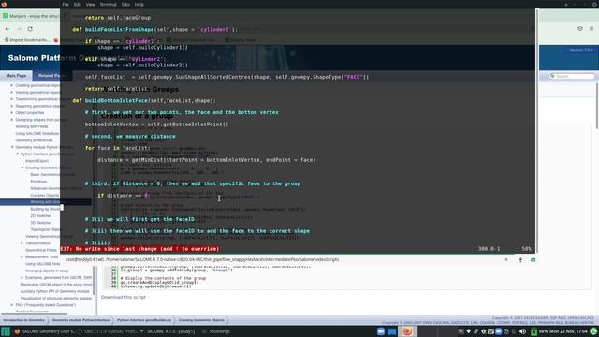
Task: Open Geometry preferences page
Action: click(34, 140)
